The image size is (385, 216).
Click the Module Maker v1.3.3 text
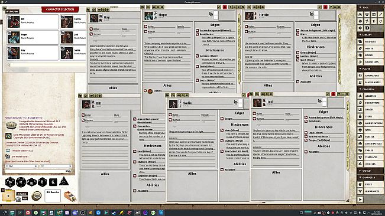(23, 150)
